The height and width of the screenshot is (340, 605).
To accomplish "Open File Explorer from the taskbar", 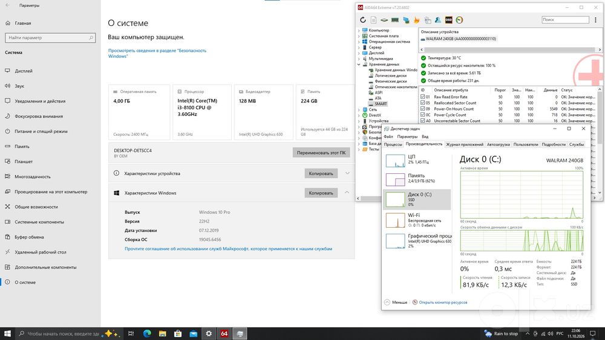I will 162,333.
